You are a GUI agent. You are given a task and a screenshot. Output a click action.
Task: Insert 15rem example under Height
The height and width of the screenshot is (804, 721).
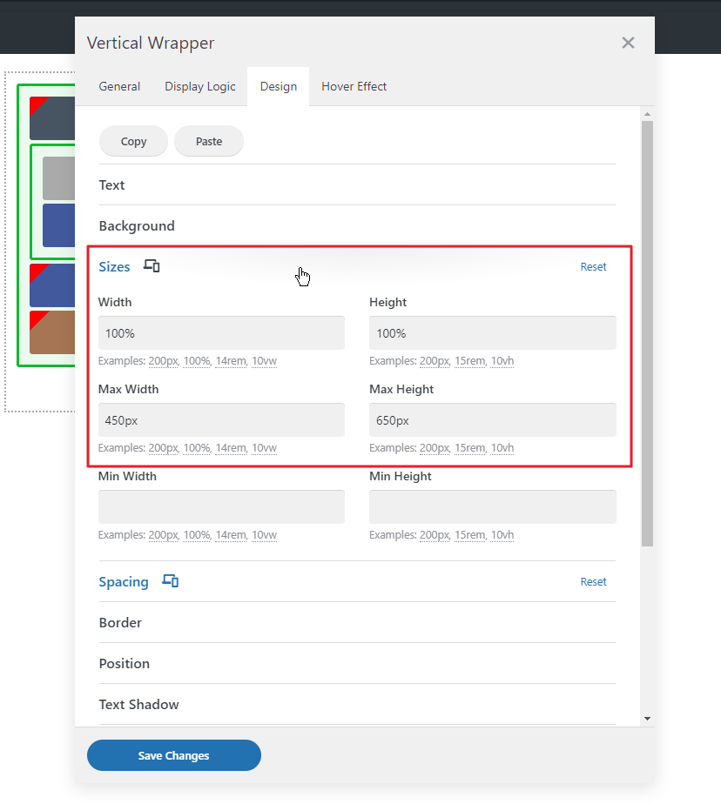[470, 361]
